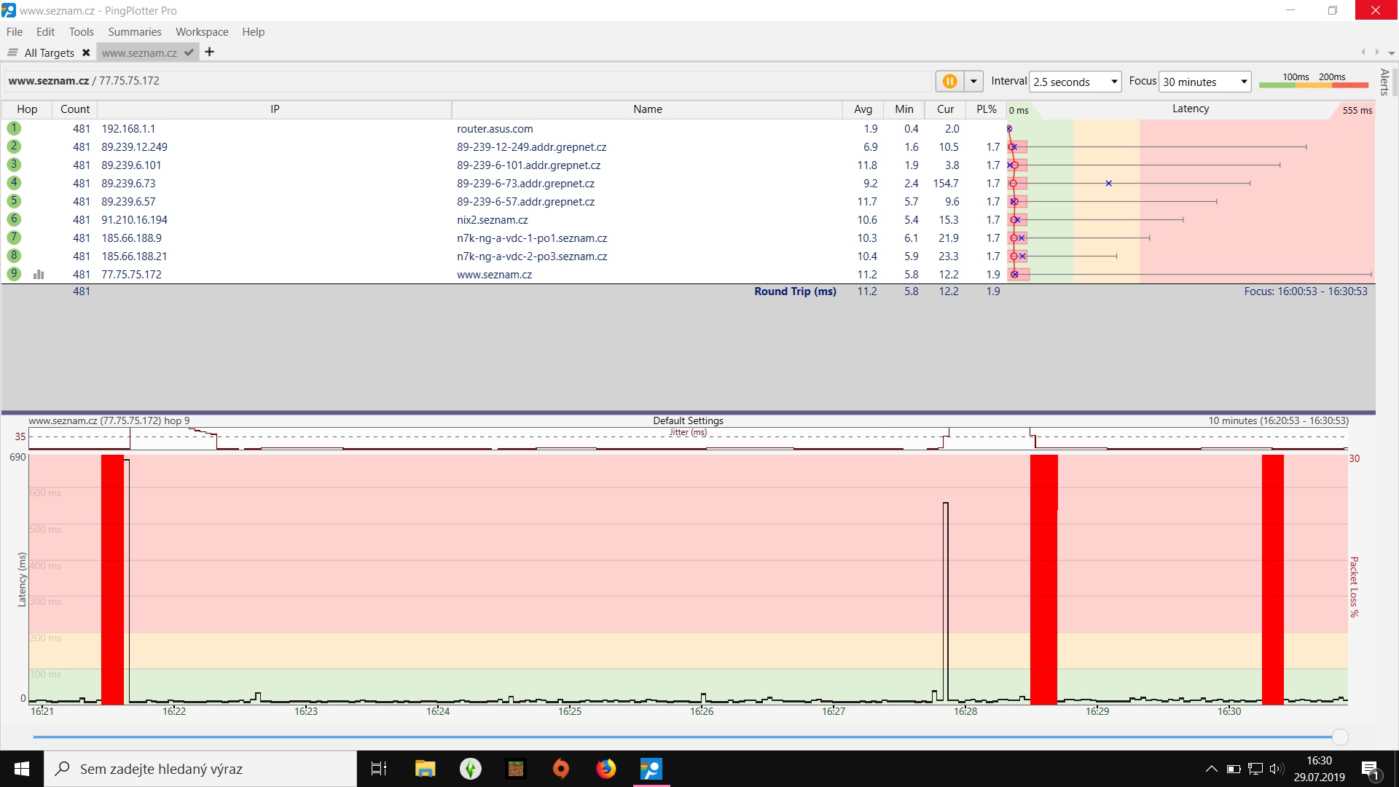
Task: Open the Summaries menu
Action: pyautogui.click(x=134, y=32)
